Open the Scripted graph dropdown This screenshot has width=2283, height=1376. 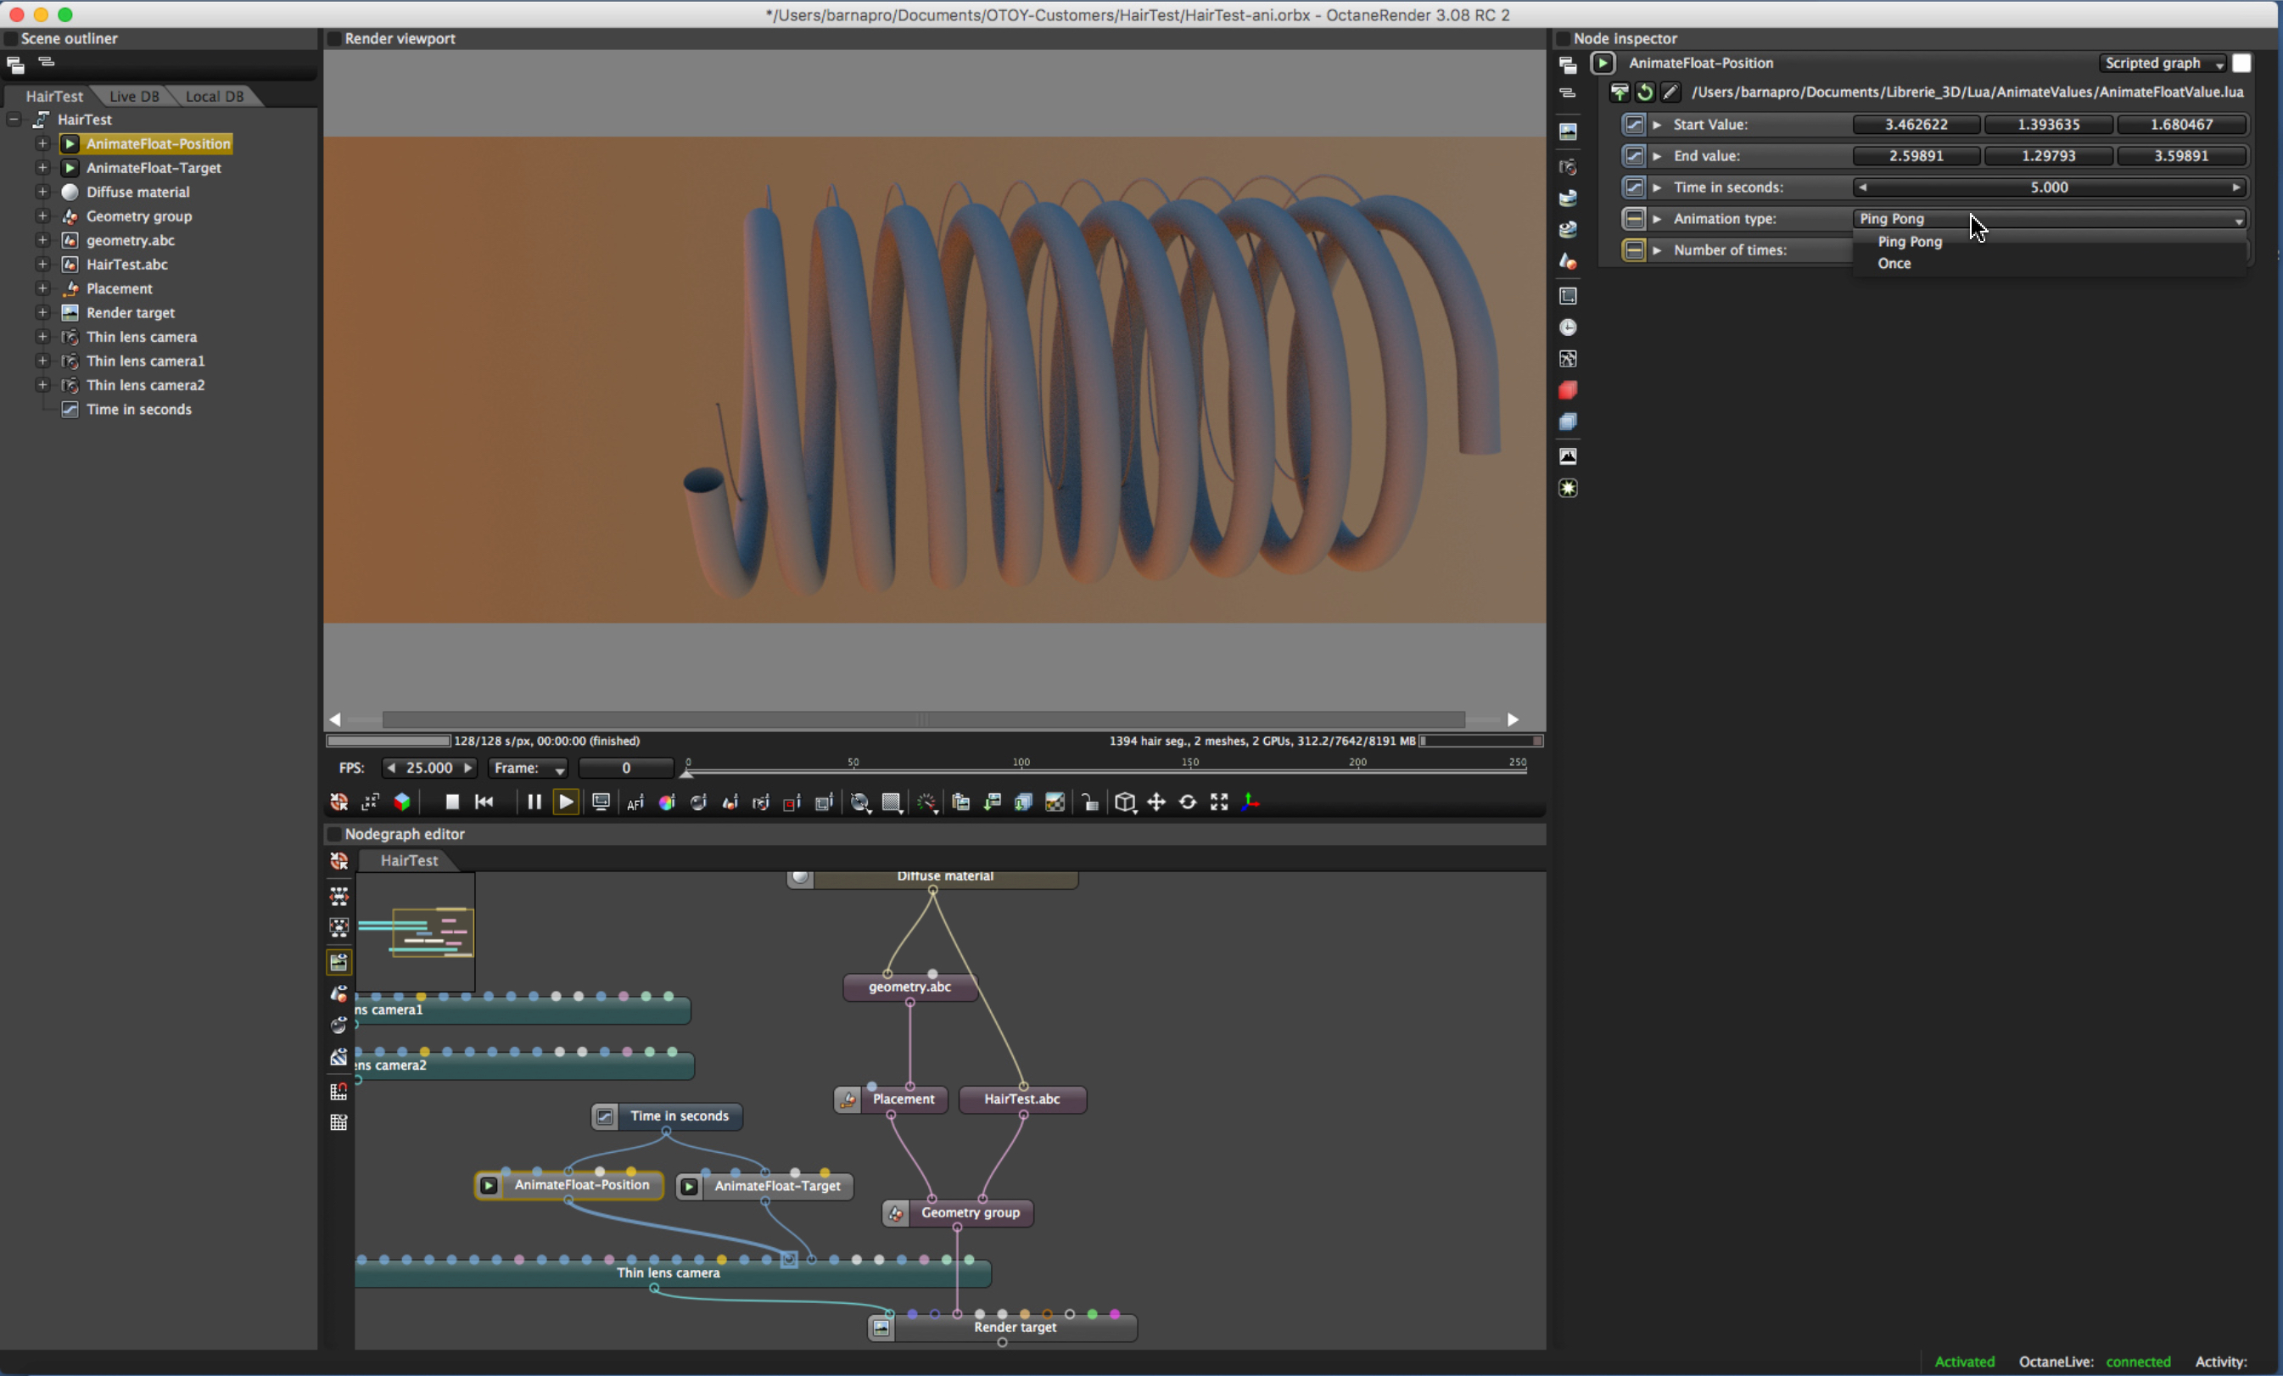click(2163, 63)
